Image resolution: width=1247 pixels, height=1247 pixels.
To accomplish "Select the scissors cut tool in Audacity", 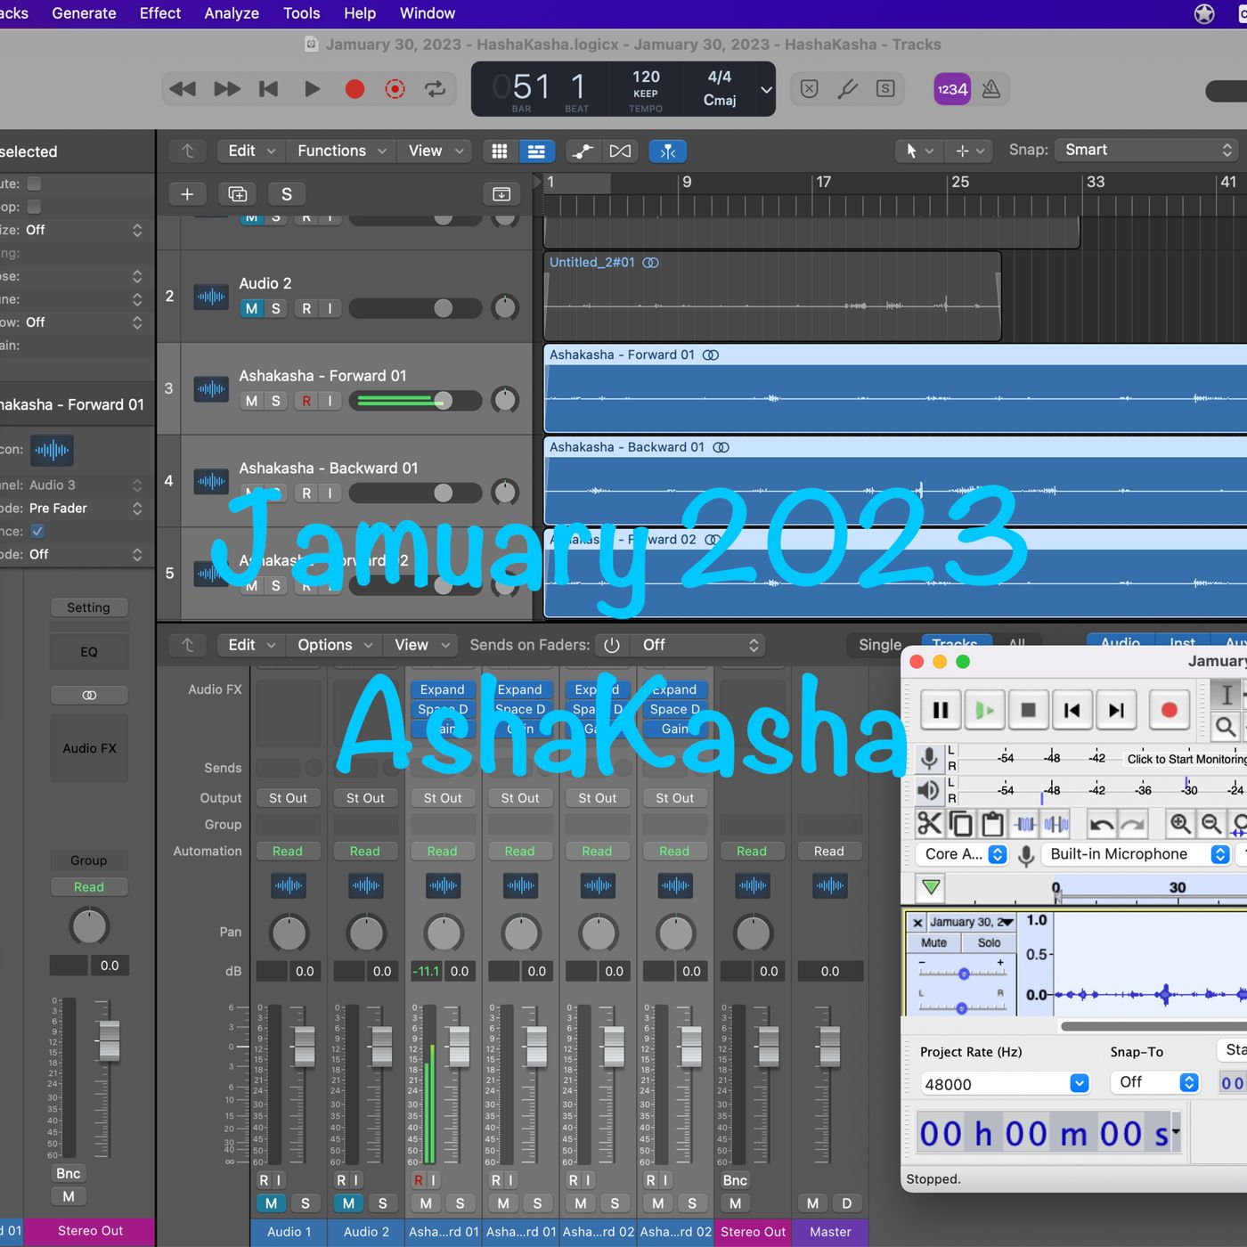I will (x=929, y=824).
